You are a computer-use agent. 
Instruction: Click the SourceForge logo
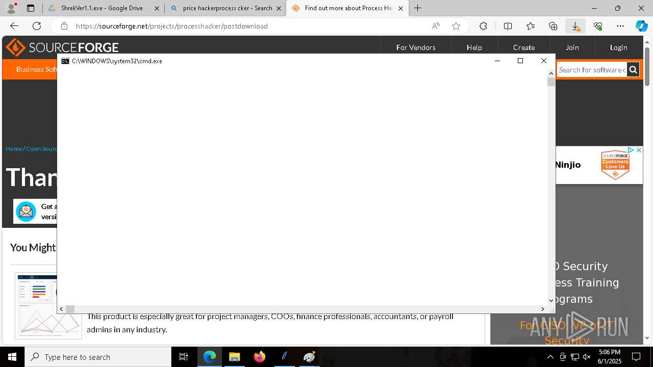coord(62,47)
